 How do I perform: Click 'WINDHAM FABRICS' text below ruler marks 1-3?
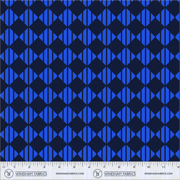tap(31, 174)
